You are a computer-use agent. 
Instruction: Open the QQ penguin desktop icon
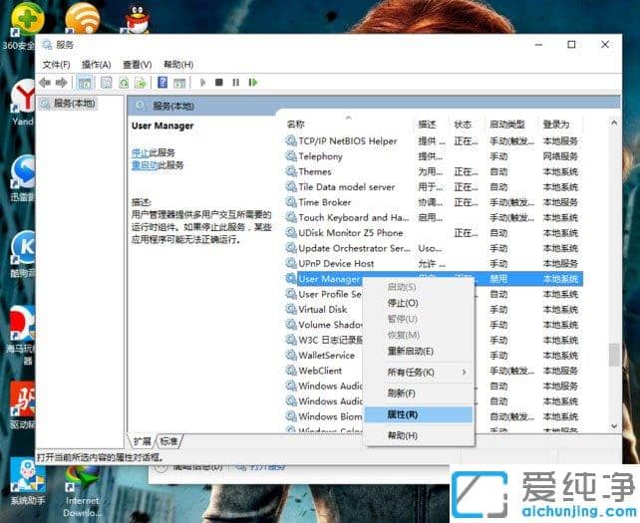(x=137, y=20)
